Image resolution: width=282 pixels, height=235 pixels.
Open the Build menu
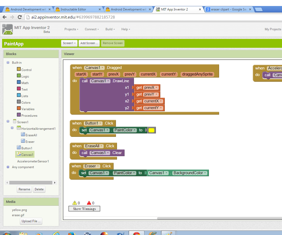click(110, 29)
